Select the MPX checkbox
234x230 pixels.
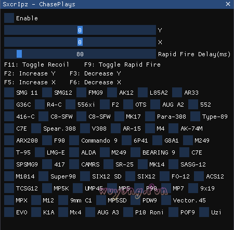pos(9,200)
